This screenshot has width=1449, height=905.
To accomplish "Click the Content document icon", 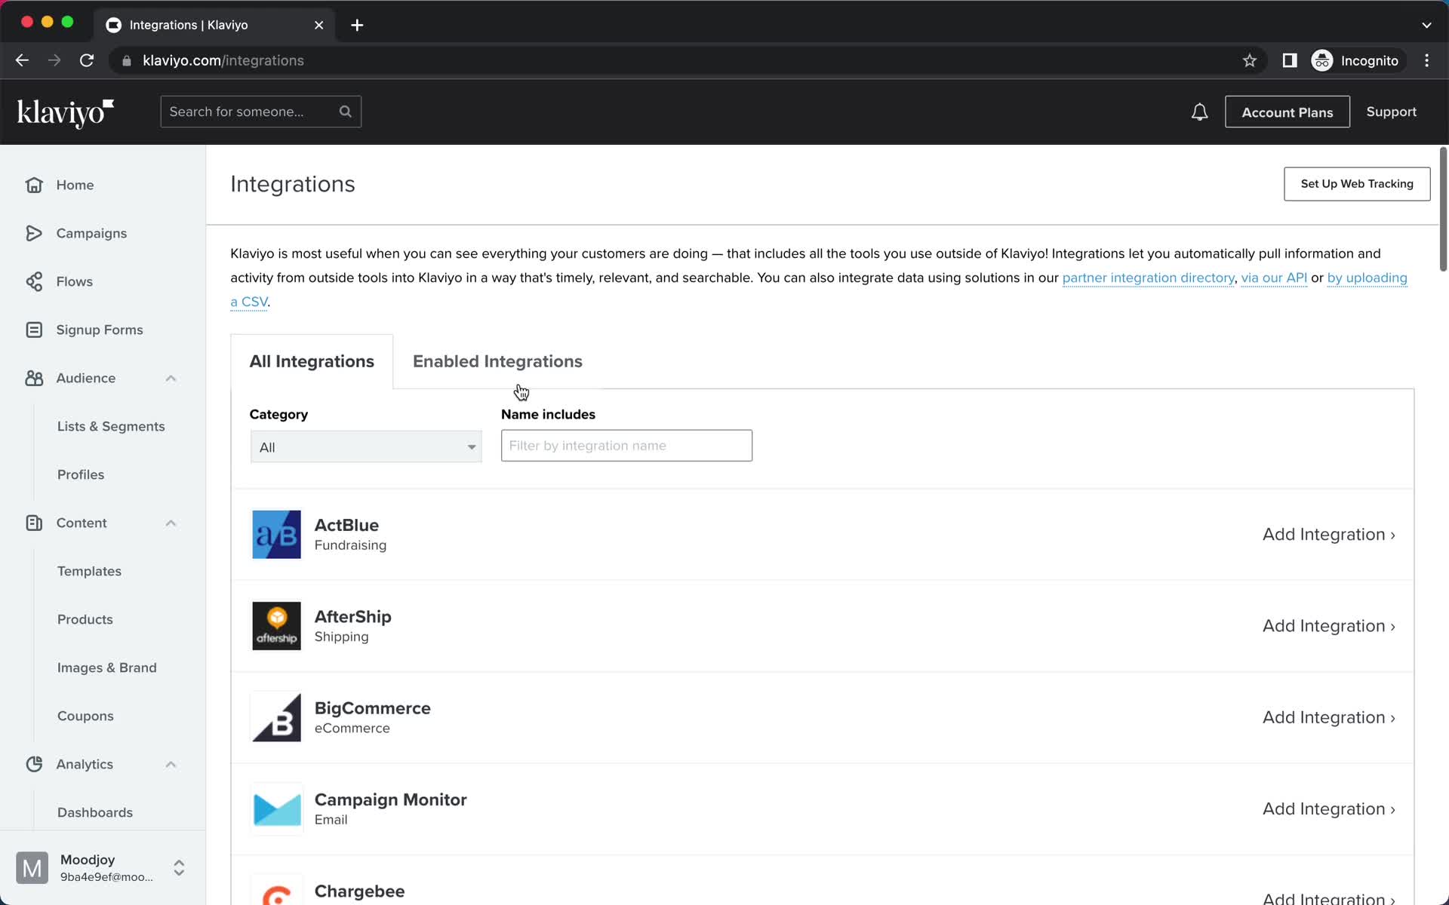I will point(34,523).
